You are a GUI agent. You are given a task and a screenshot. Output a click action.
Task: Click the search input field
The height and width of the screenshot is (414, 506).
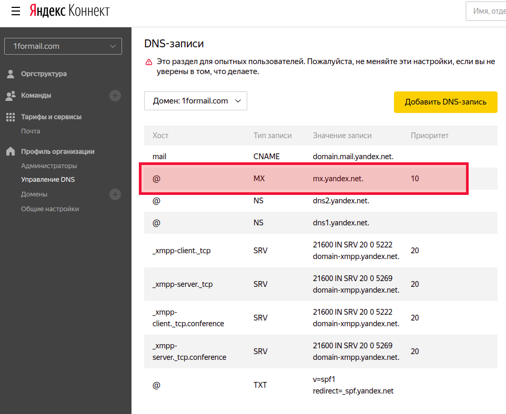487,11
